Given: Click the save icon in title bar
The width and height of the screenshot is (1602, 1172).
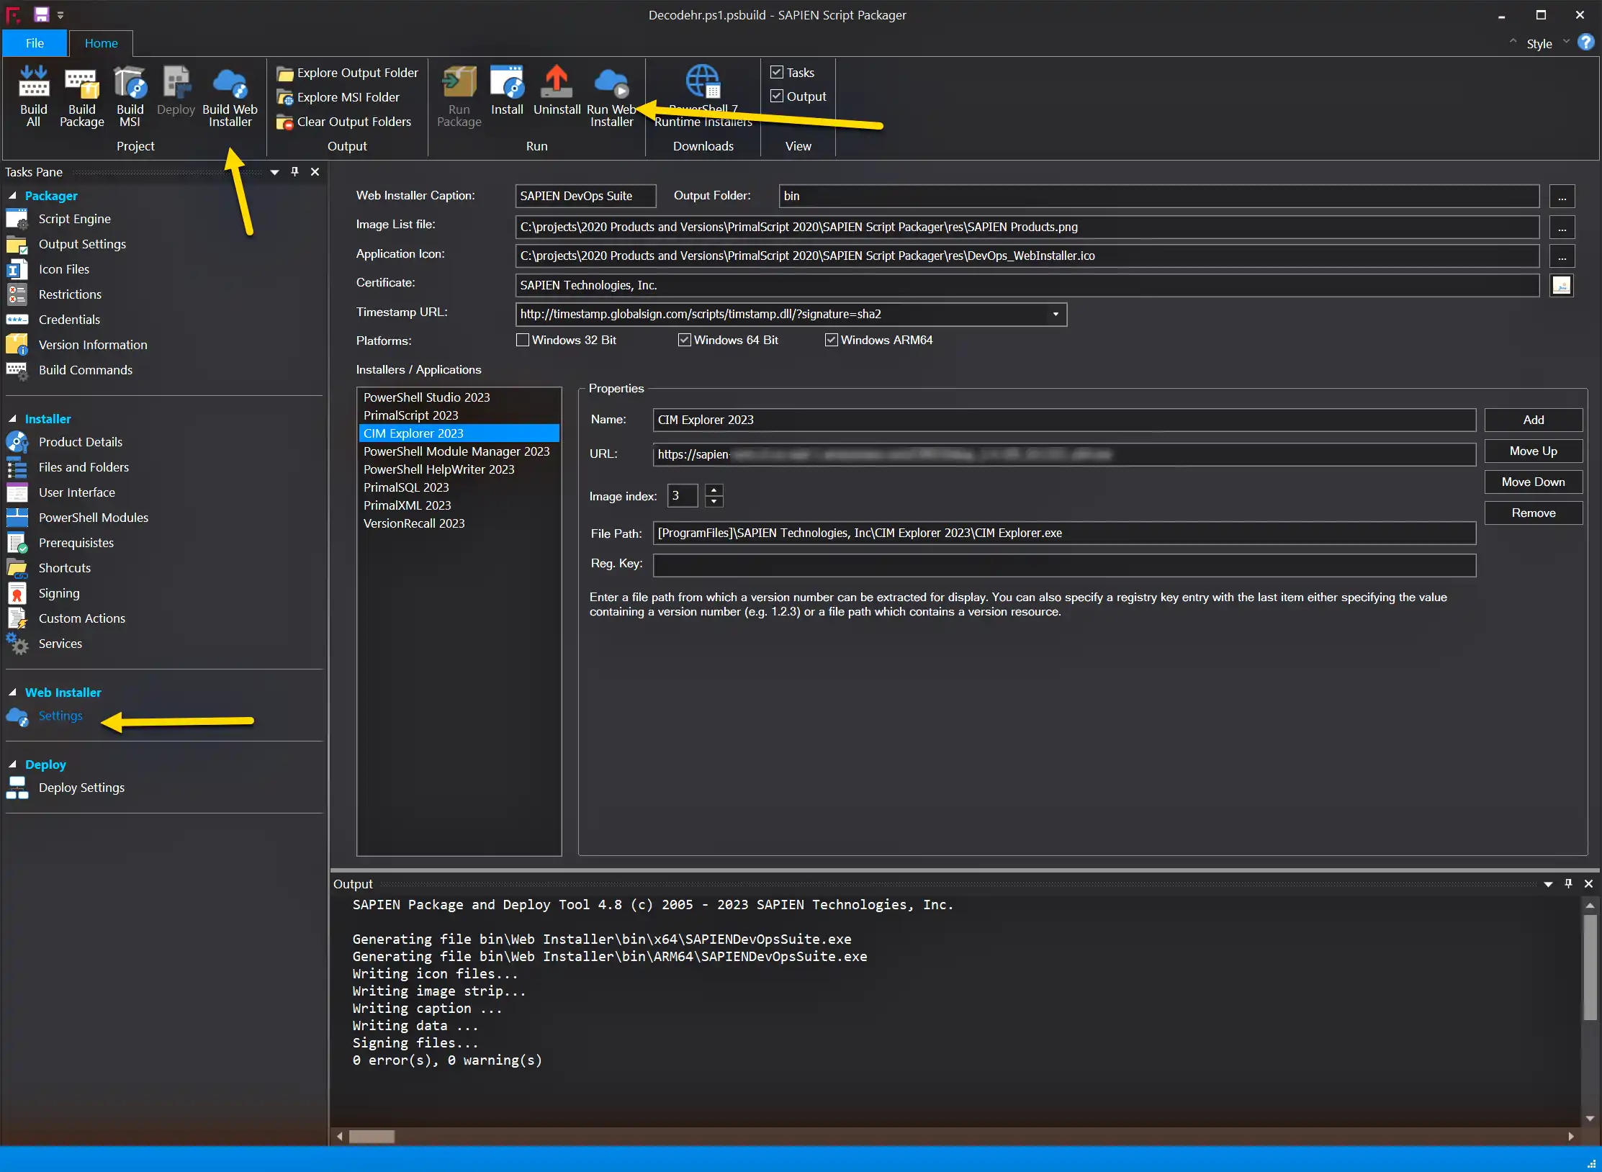Looking at the screenshot, I should [41, 14].
